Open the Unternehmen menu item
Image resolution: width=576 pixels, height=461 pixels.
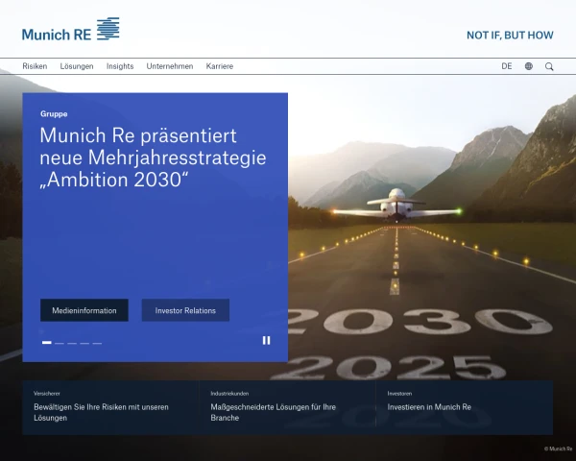pos(170,66)
